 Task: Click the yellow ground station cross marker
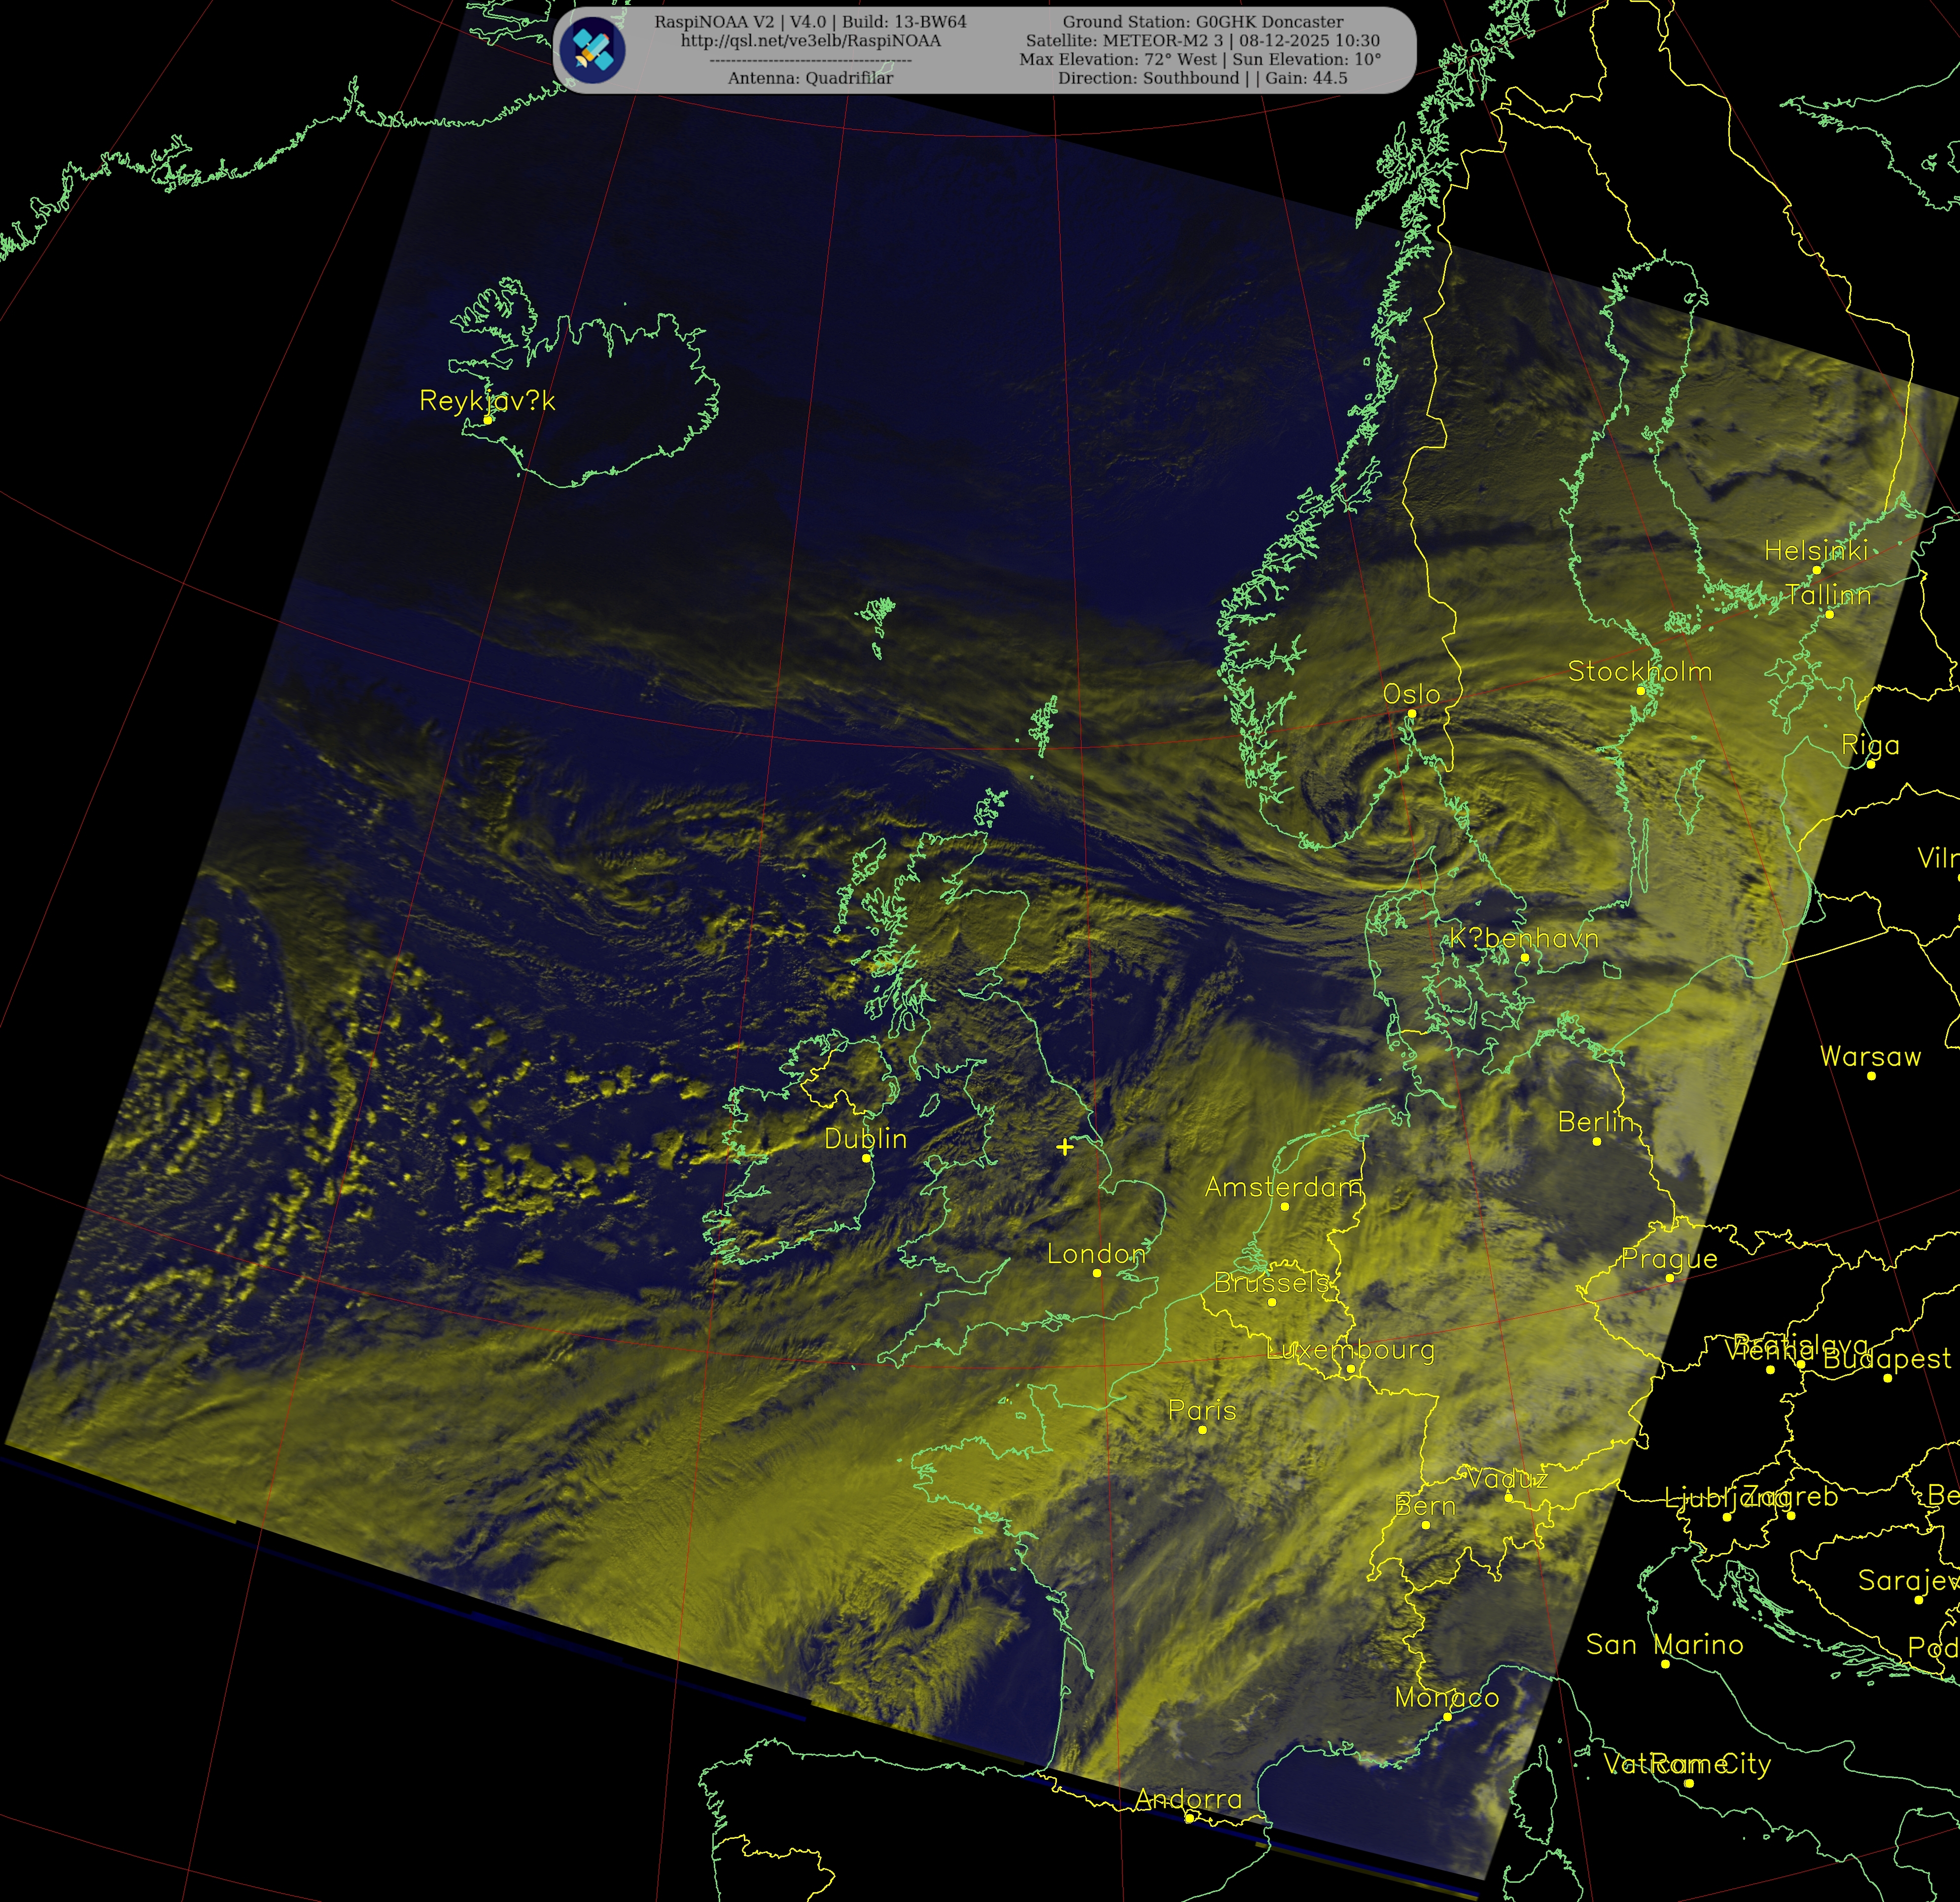(1065, 1147)
